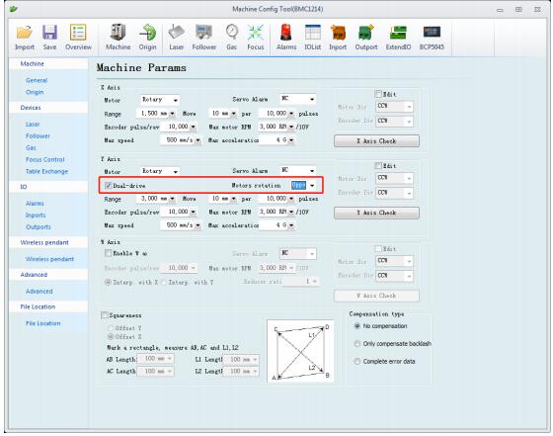Open the Alarms siren icon

click(x=286, y=32)
